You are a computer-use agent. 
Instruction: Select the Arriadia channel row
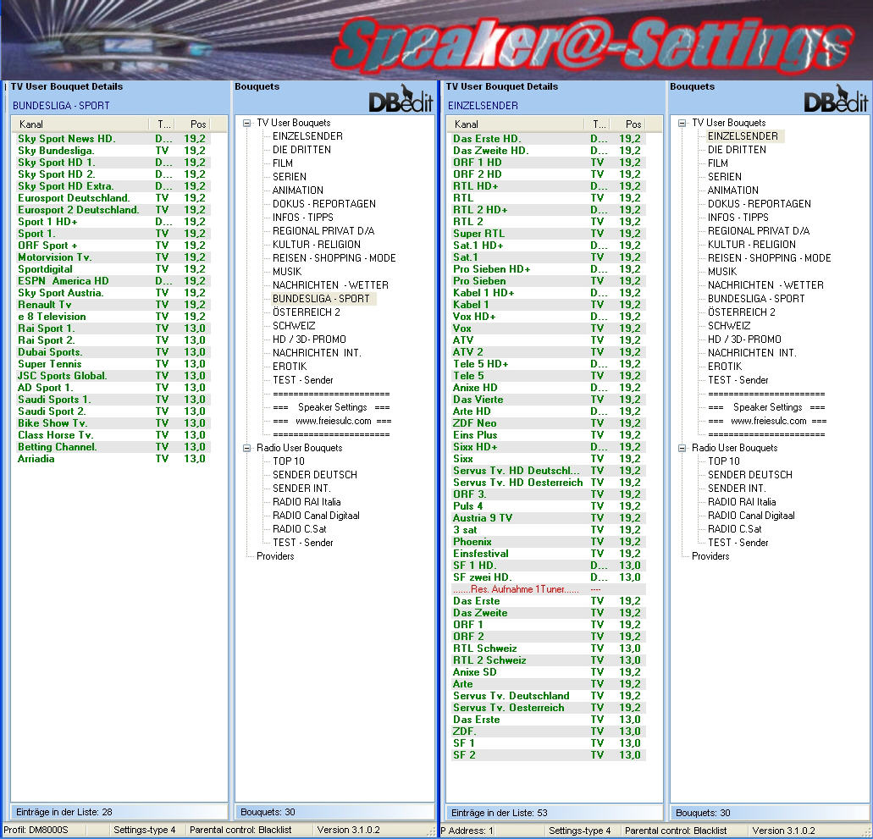click(x=112, y=459)
